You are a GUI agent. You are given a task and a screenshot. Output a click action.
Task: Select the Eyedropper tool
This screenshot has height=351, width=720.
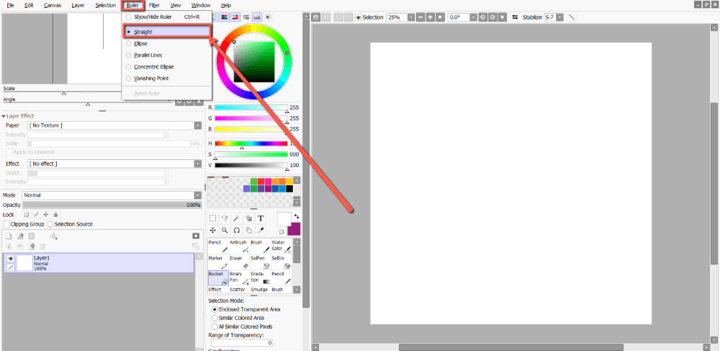[261, 230]
